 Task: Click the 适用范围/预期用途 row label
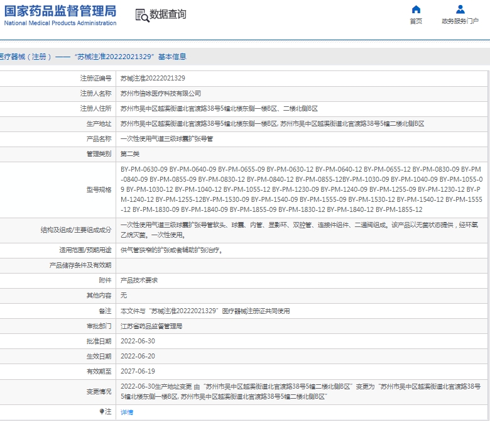(x=85, y=250)
